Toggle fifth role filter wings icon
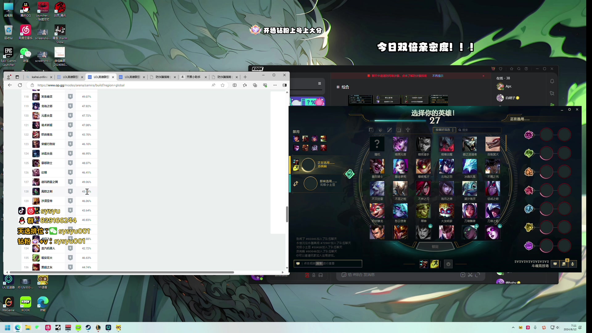 click(x=408, y=130)
